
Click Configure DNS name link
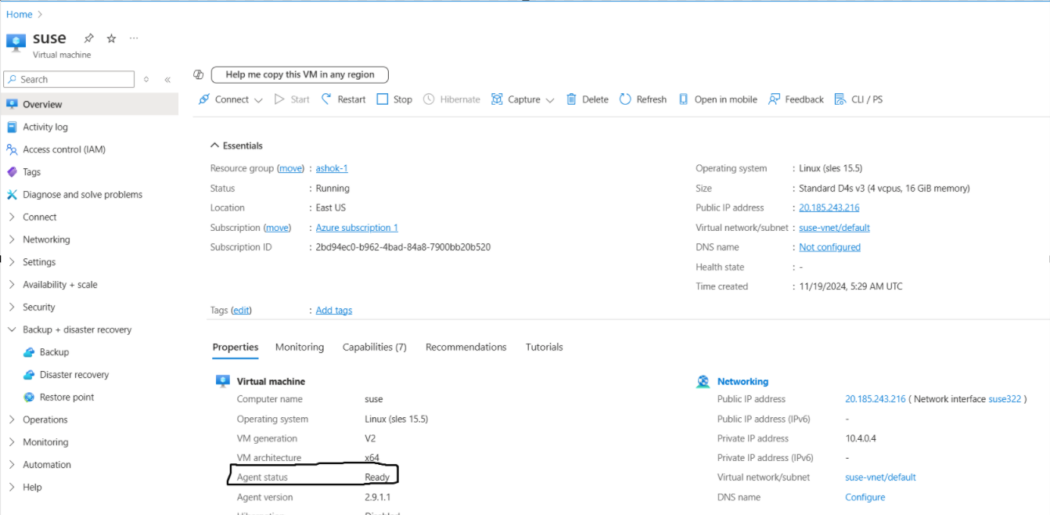[865, 497]
